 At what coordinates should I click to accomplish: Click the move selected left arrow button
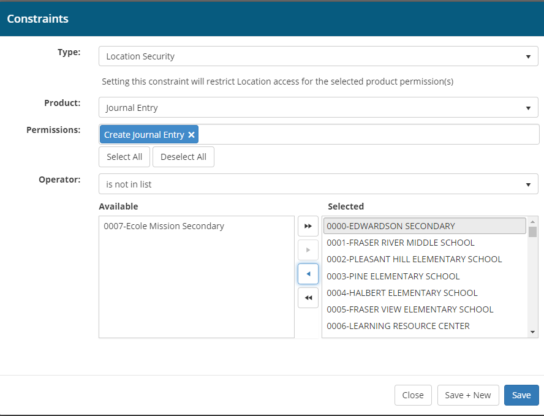pos(308,274)
